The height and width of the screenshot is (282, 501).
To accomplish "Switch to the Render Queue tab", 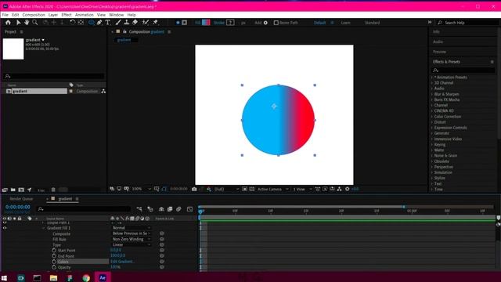I will 21,199.
